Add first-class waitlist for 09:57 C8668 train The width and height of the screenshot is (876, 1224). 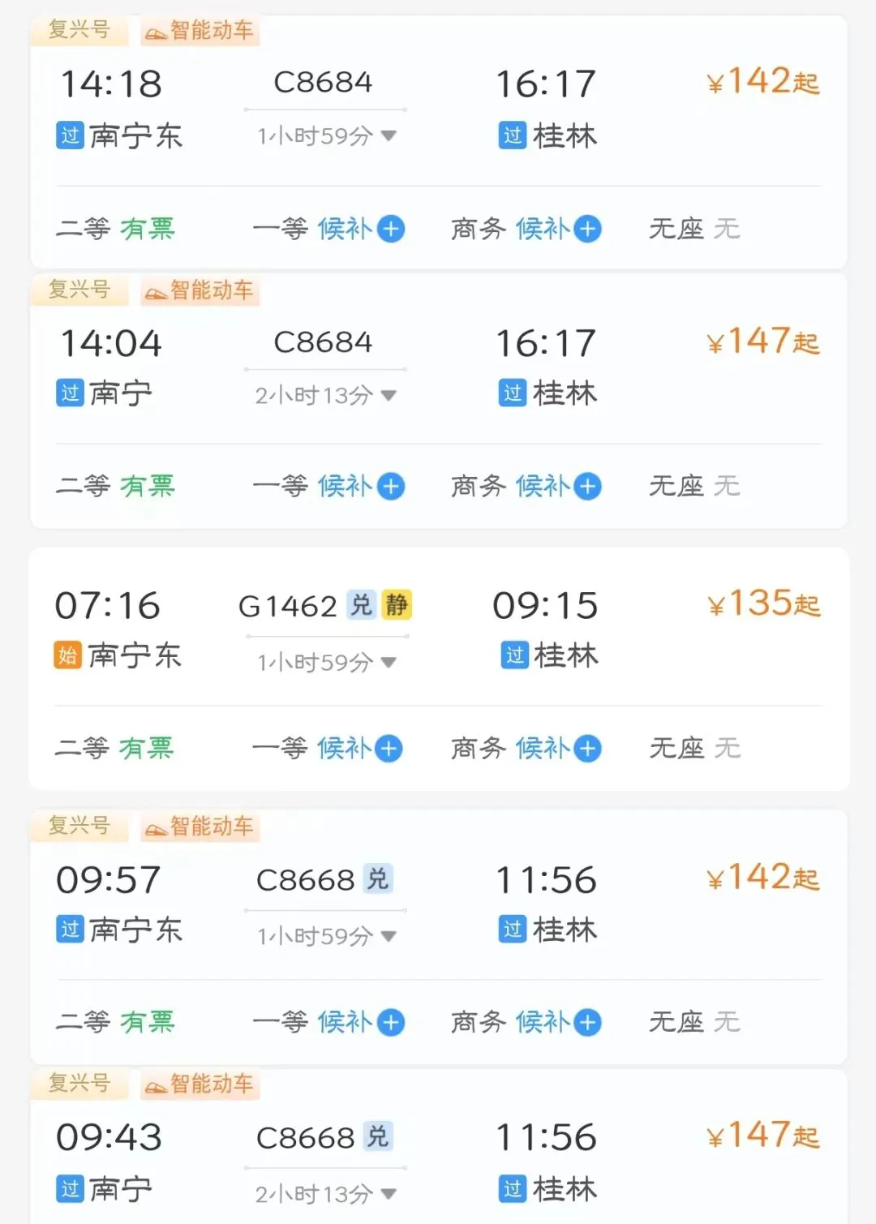click(391, 1022)
